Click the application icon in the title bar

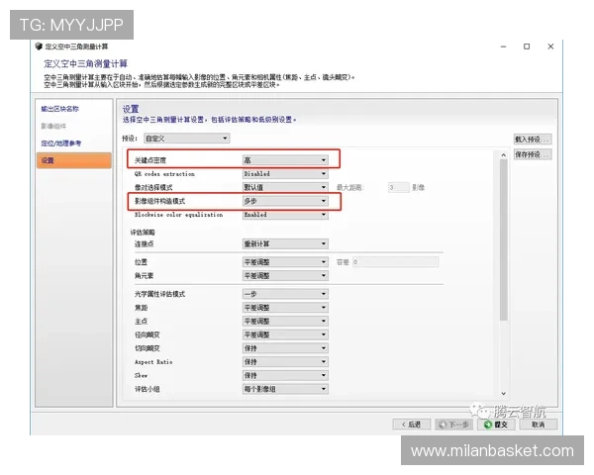pos(39,47)
